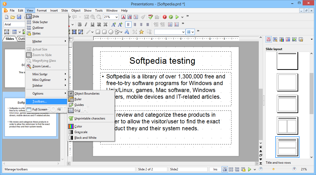Click the Save diskette icon

click(x=19, y=17)
